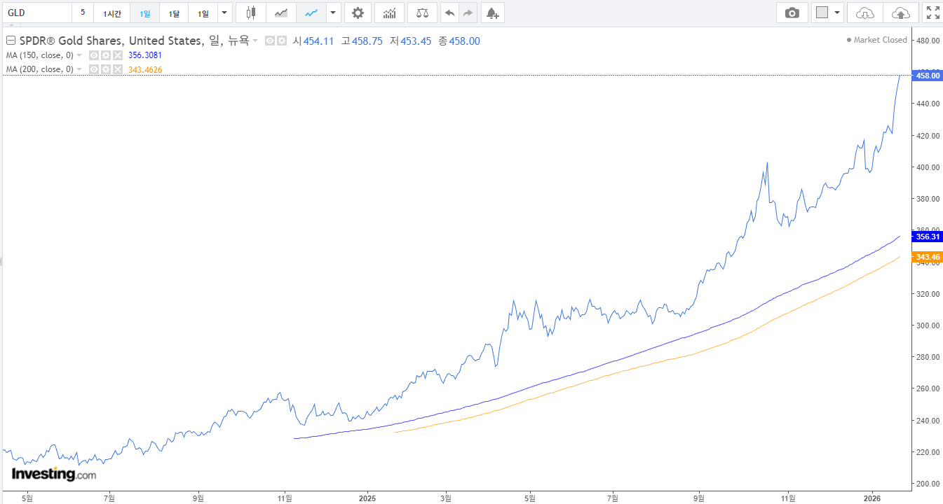Select the 5 minute interval

click(83, 13)
